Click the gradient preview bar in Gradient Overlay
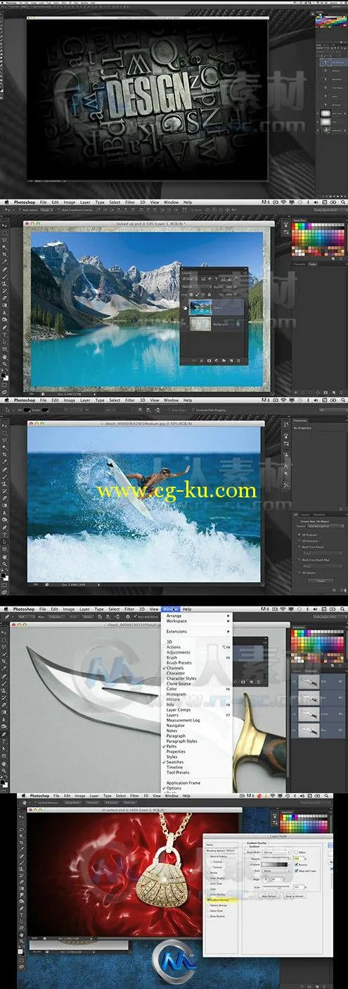Image resolution: width=348 pixels, height=989 pixels. click(274, 864)
